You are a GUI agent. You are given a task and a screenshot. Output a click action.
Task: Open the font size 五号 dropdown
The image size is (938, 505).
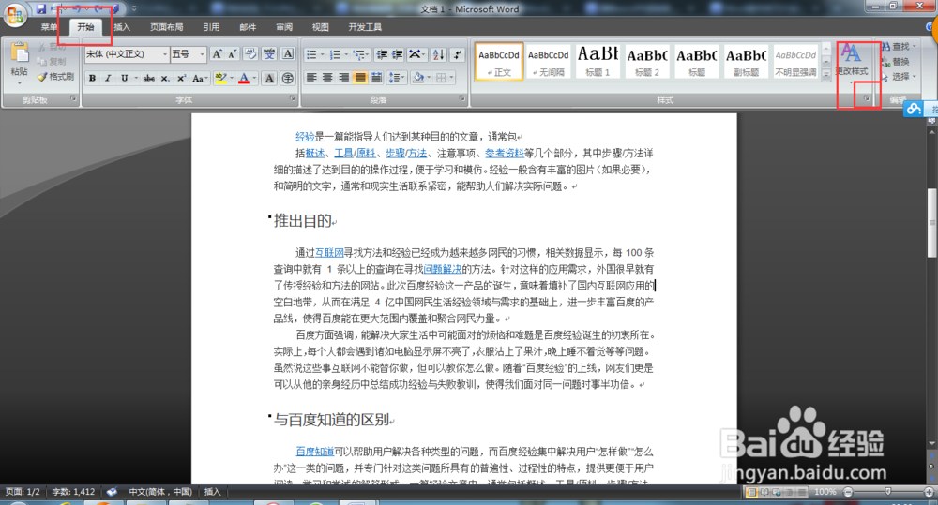pos(203,54)
